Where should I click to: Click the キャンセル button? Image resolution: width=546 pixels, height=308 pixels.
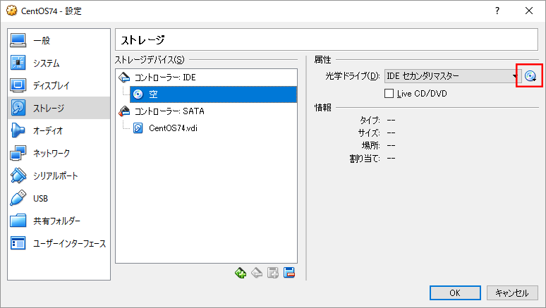512,292
